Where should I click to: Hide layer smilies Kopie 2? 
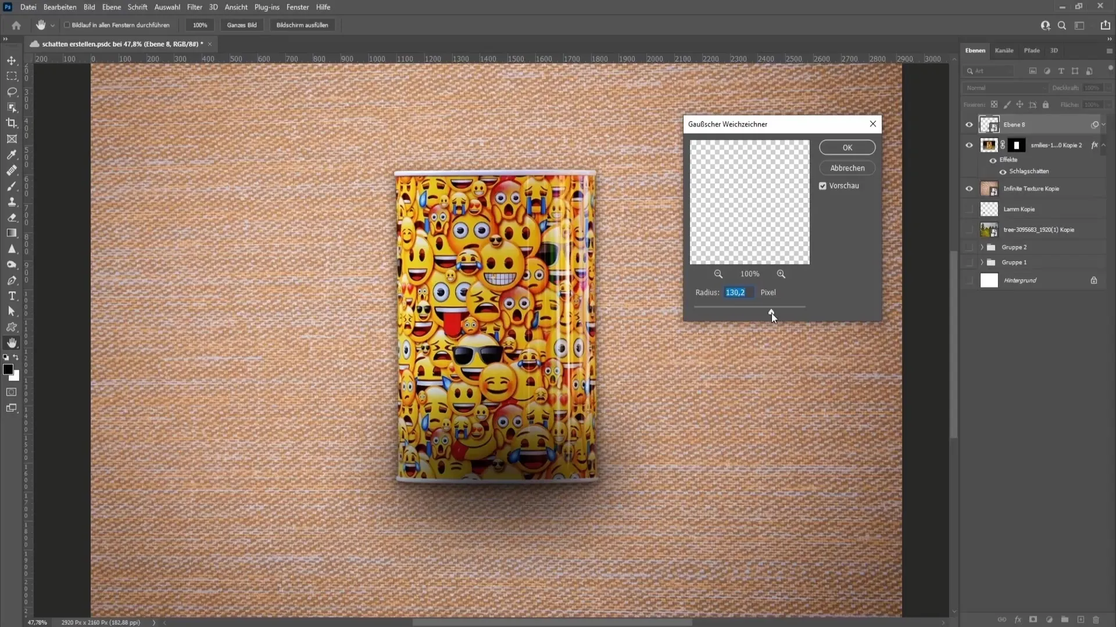click(x=969, y=145)
